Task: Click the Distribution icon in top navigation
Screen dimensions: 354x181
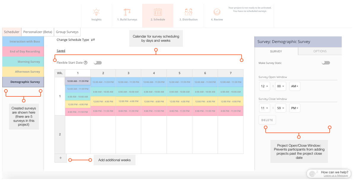Action: [x=189, y=12]
